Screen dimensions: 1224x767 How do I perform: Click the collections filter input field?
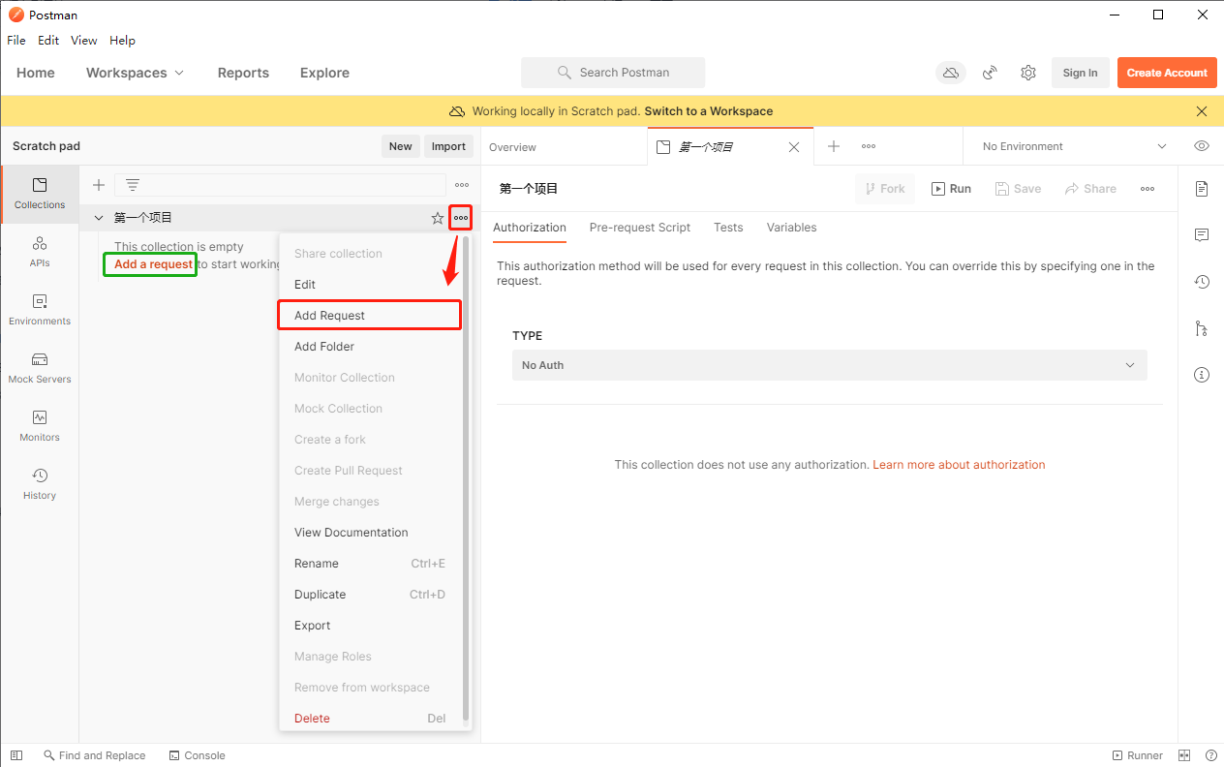pyautogui.click(x=281, y=185)
